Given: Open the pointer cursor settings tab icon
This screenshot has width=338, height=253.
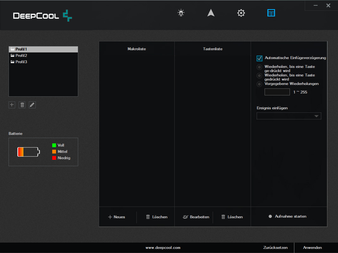Looking at the screenshot, I should tap(211, 13).
